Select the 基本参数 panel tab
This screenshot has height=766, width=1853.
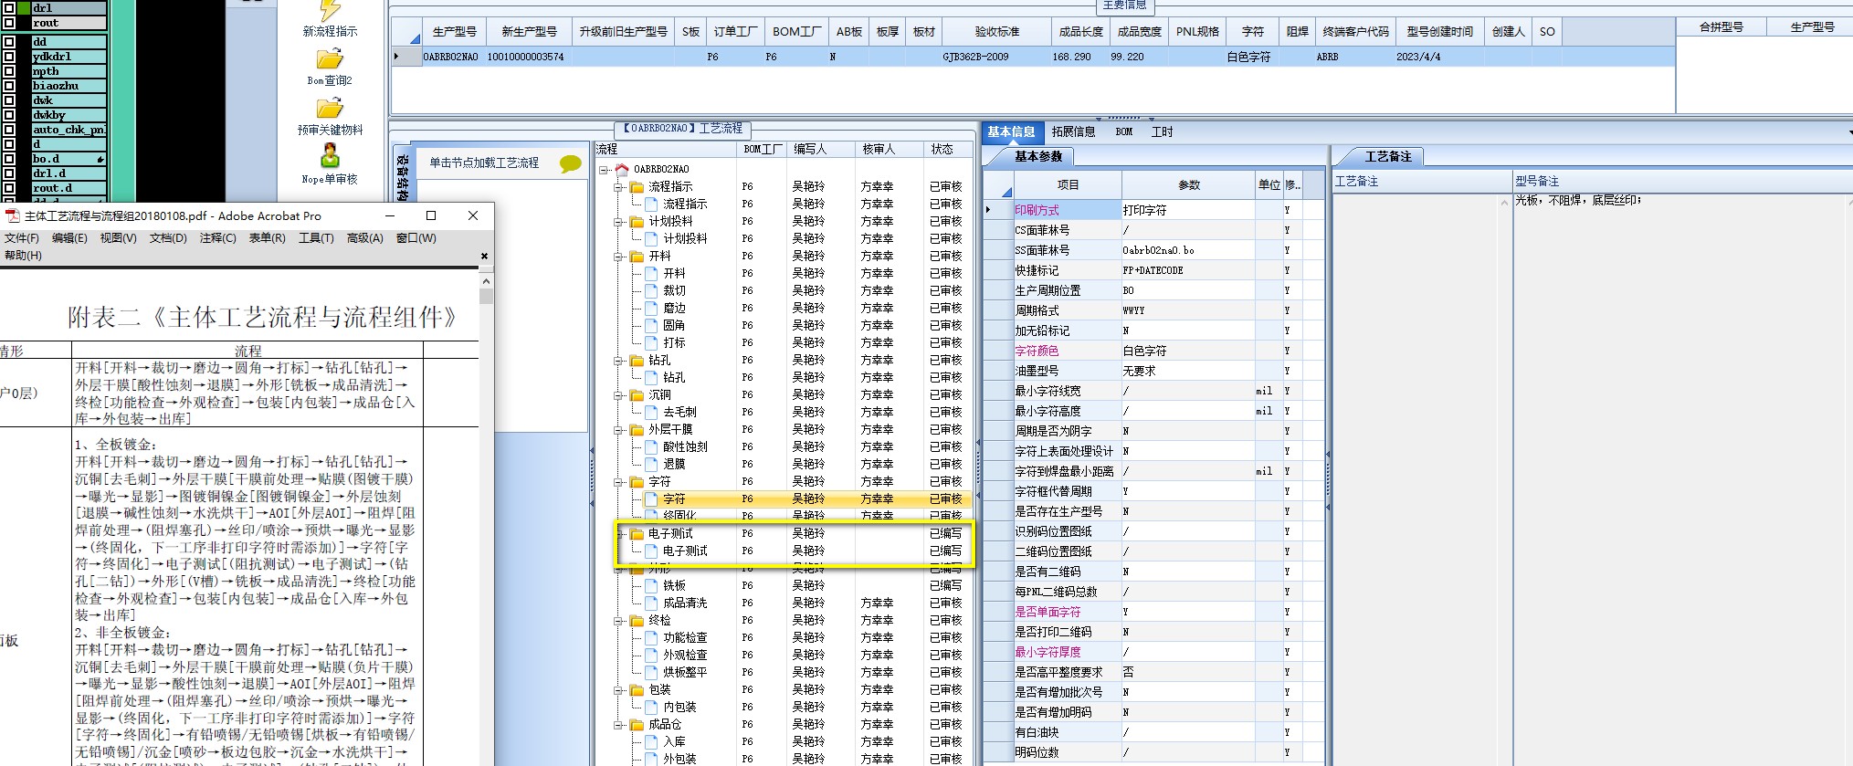pos(1038,156)
